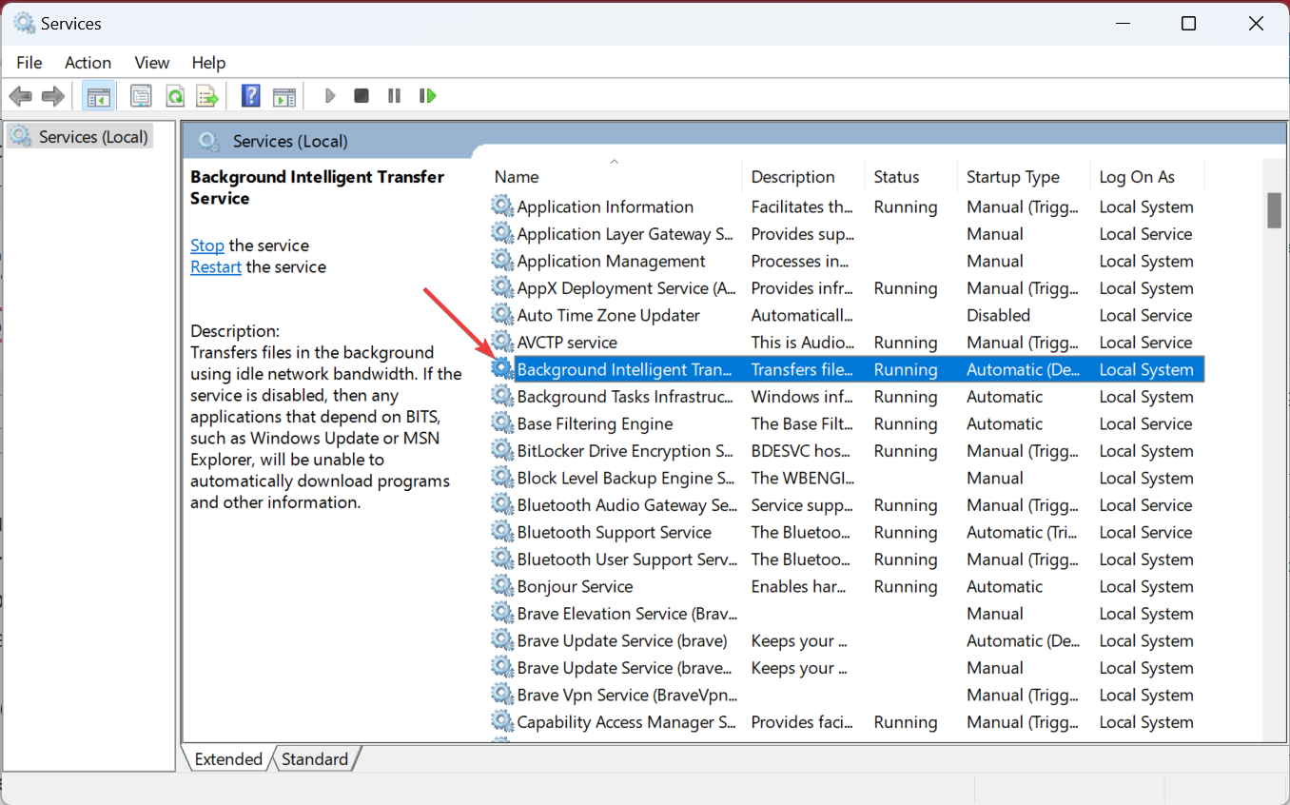Click the gear icon beside Base Filtering Engine
This screenshot has height=805, width=1290.
[x=502, y=423]
